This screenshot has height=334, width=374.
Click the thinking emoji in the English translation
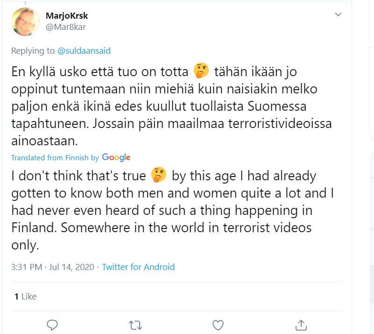(159, 176)
